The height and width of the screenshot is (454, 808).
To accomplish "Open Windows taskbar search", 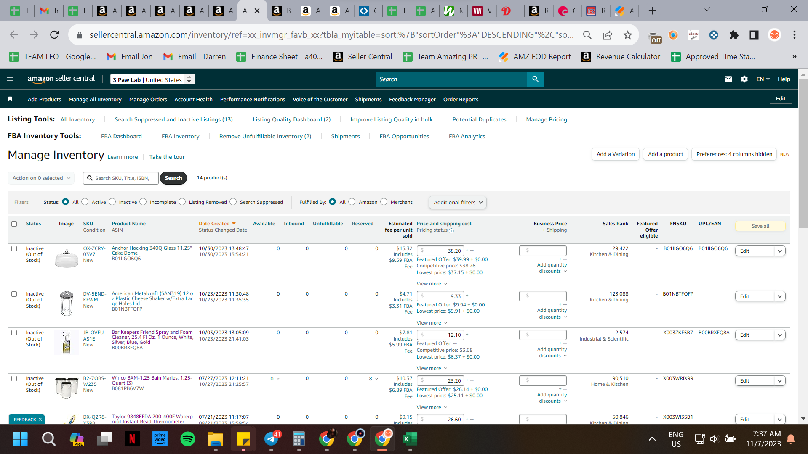I will [x=48, y=439].
